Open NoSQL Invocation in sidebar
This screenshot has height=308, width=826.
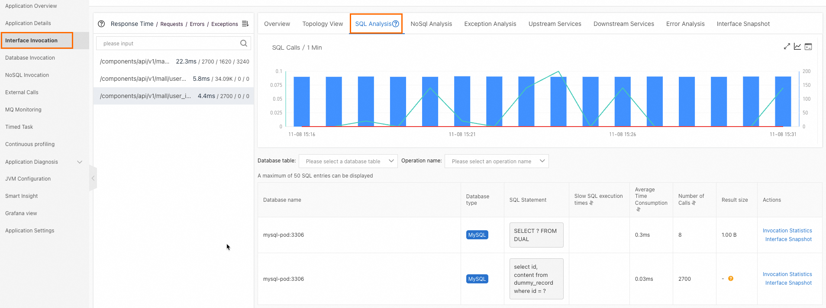[x=27, y=75]
